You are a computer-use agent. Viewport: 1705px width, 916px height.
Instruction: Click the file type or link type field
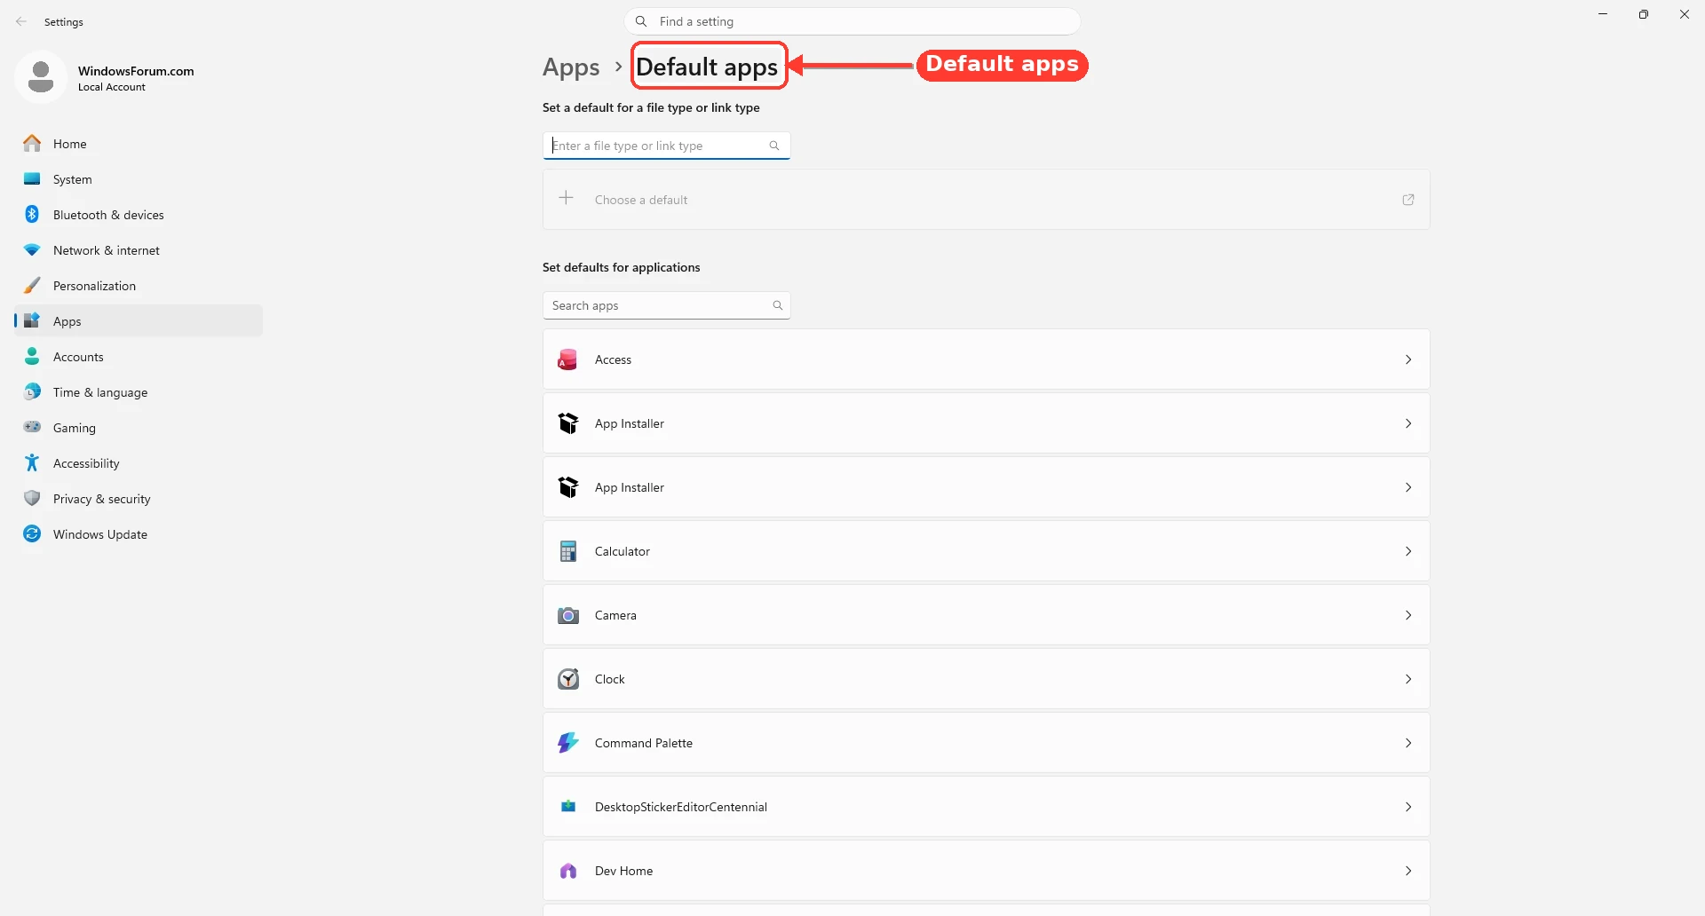point(667,146)
